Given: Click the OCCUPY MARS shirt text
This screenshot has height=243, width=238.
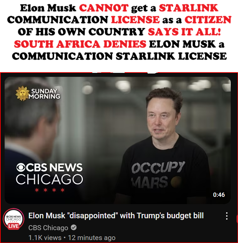Looking at the screenshot, I should [158, 174].
